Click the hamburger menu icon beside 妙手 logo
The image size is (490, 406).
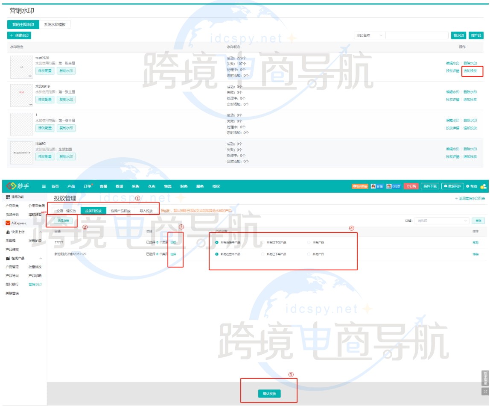pyautogui.click(x=44, y=186)
